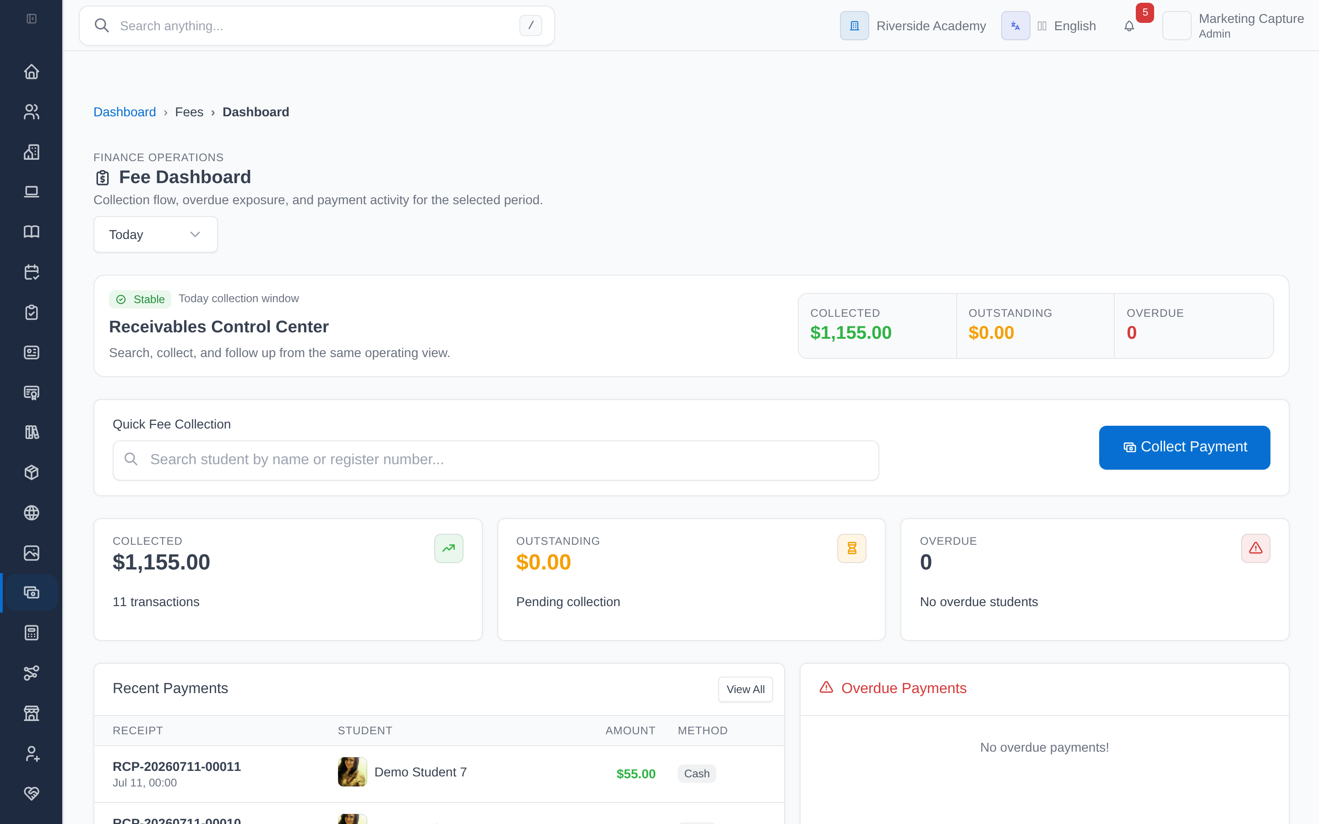Open the open-book icon in sidebar

coord(32,232)
